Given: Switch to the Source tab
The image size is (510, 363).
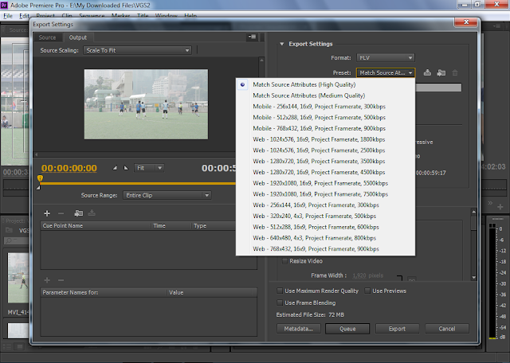Looking at the screenshot, I should [x=47, y=37].
